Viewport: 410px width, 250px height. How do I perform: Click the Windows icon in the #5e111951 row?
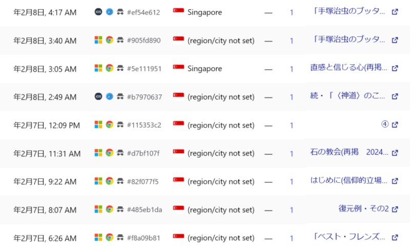pyautogui.click(x=98, y=68)
